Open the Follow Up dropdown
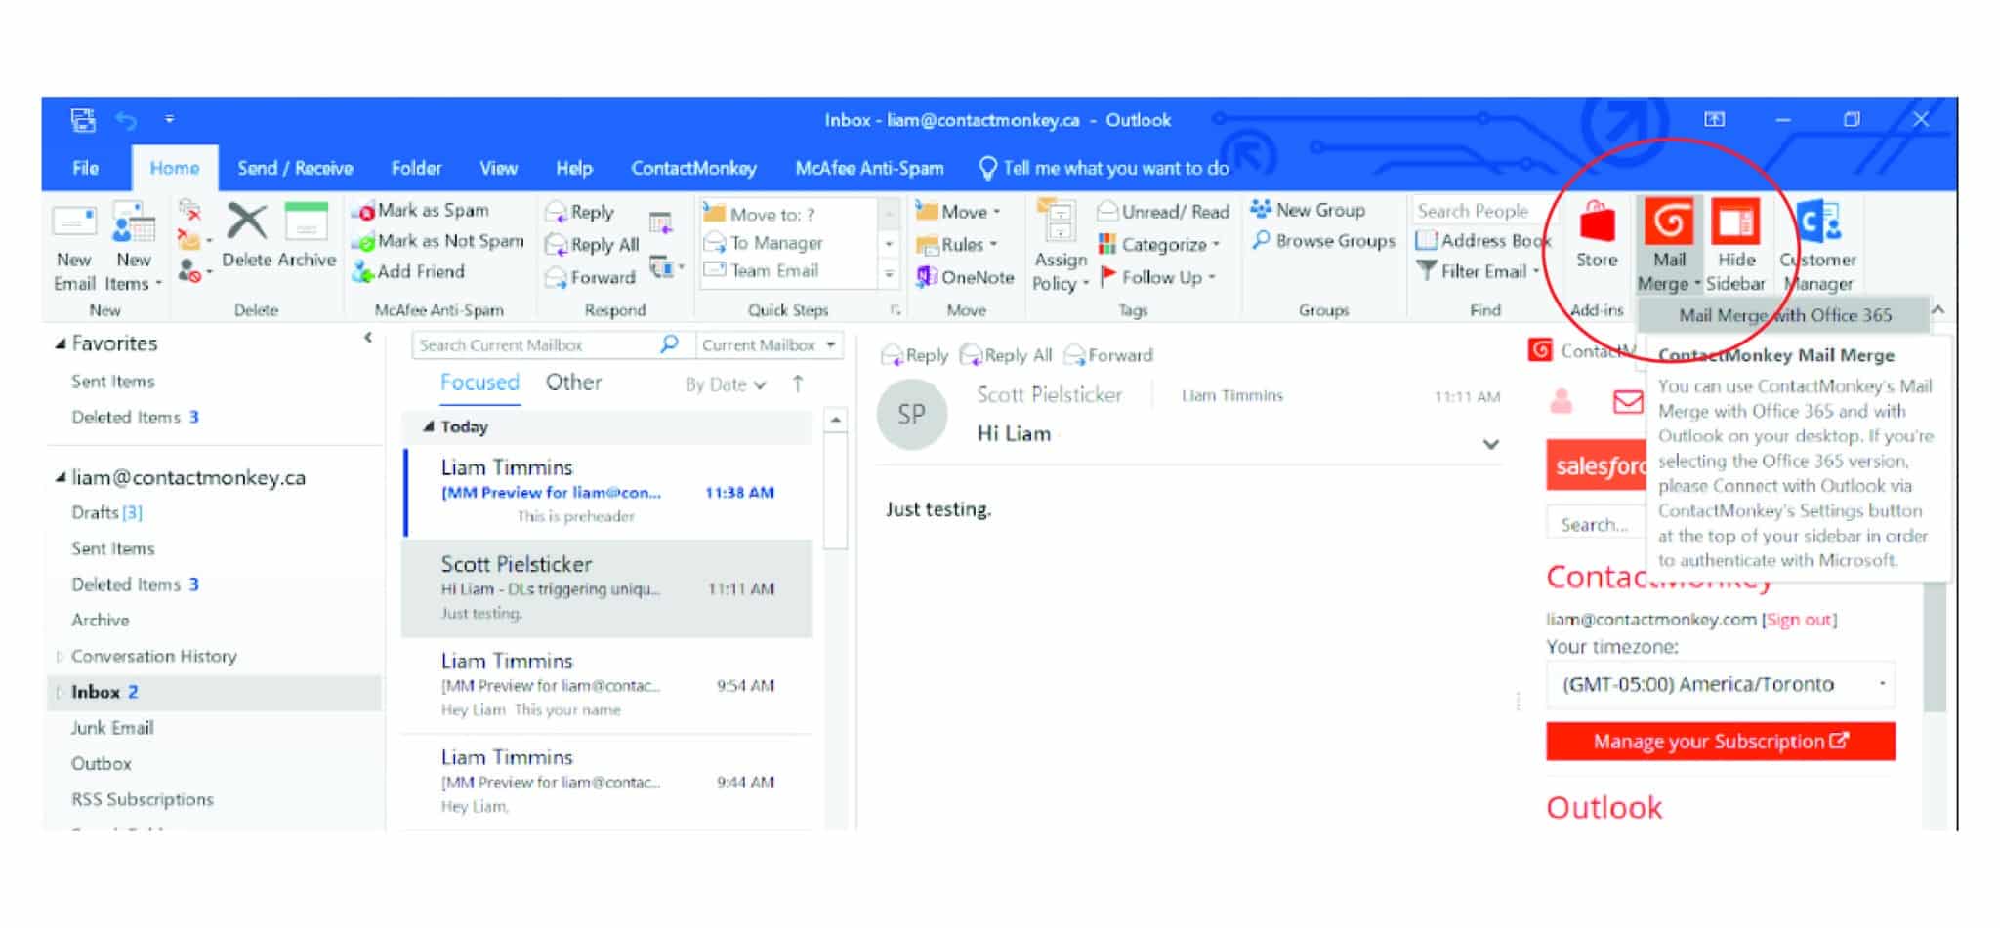This screenshot has height=928, width=2000. 1158,278
